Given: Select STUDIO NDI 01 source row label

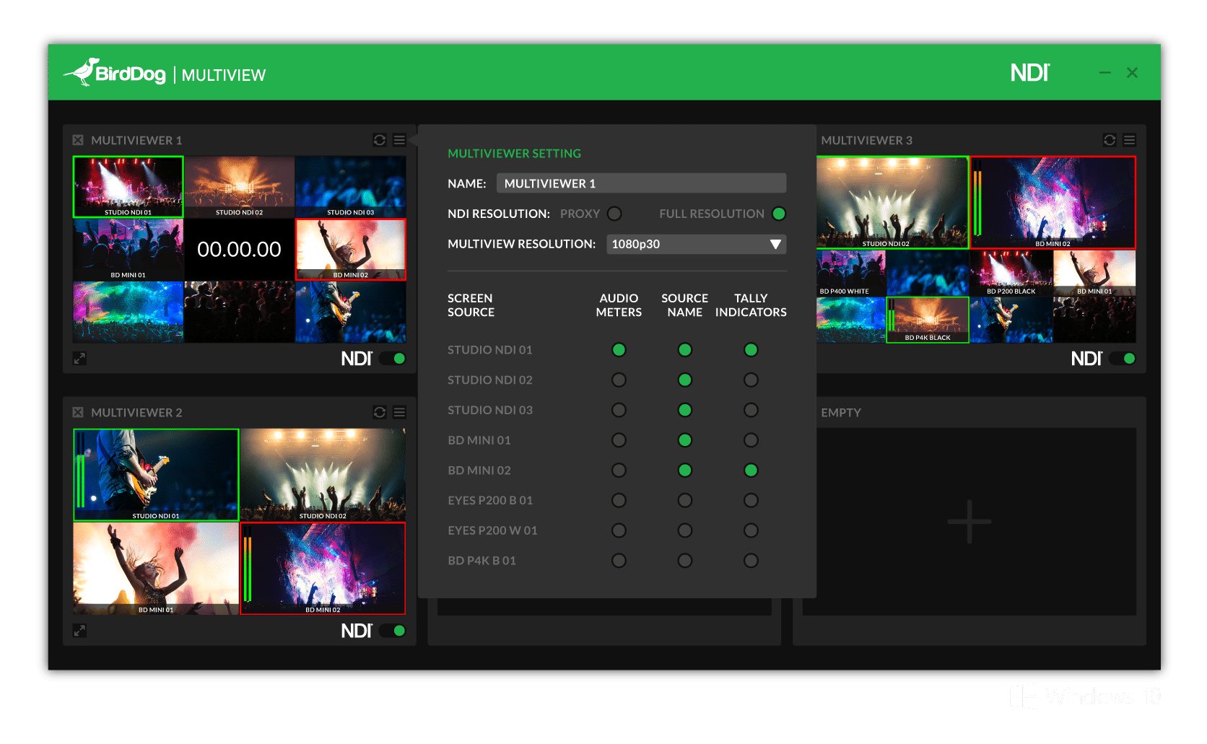Looking at the screenshot, I should (490, 350).
